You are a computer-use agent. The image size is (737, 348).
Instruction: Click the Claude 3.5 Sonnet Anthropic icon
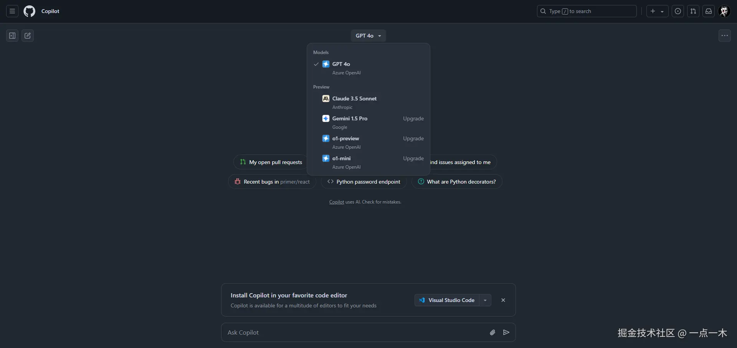pyautogui.click(x=326, y=98)
